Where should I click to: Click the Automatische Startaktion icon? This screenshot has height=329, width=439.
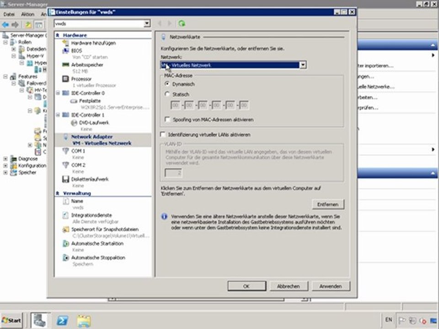point(65,244)
